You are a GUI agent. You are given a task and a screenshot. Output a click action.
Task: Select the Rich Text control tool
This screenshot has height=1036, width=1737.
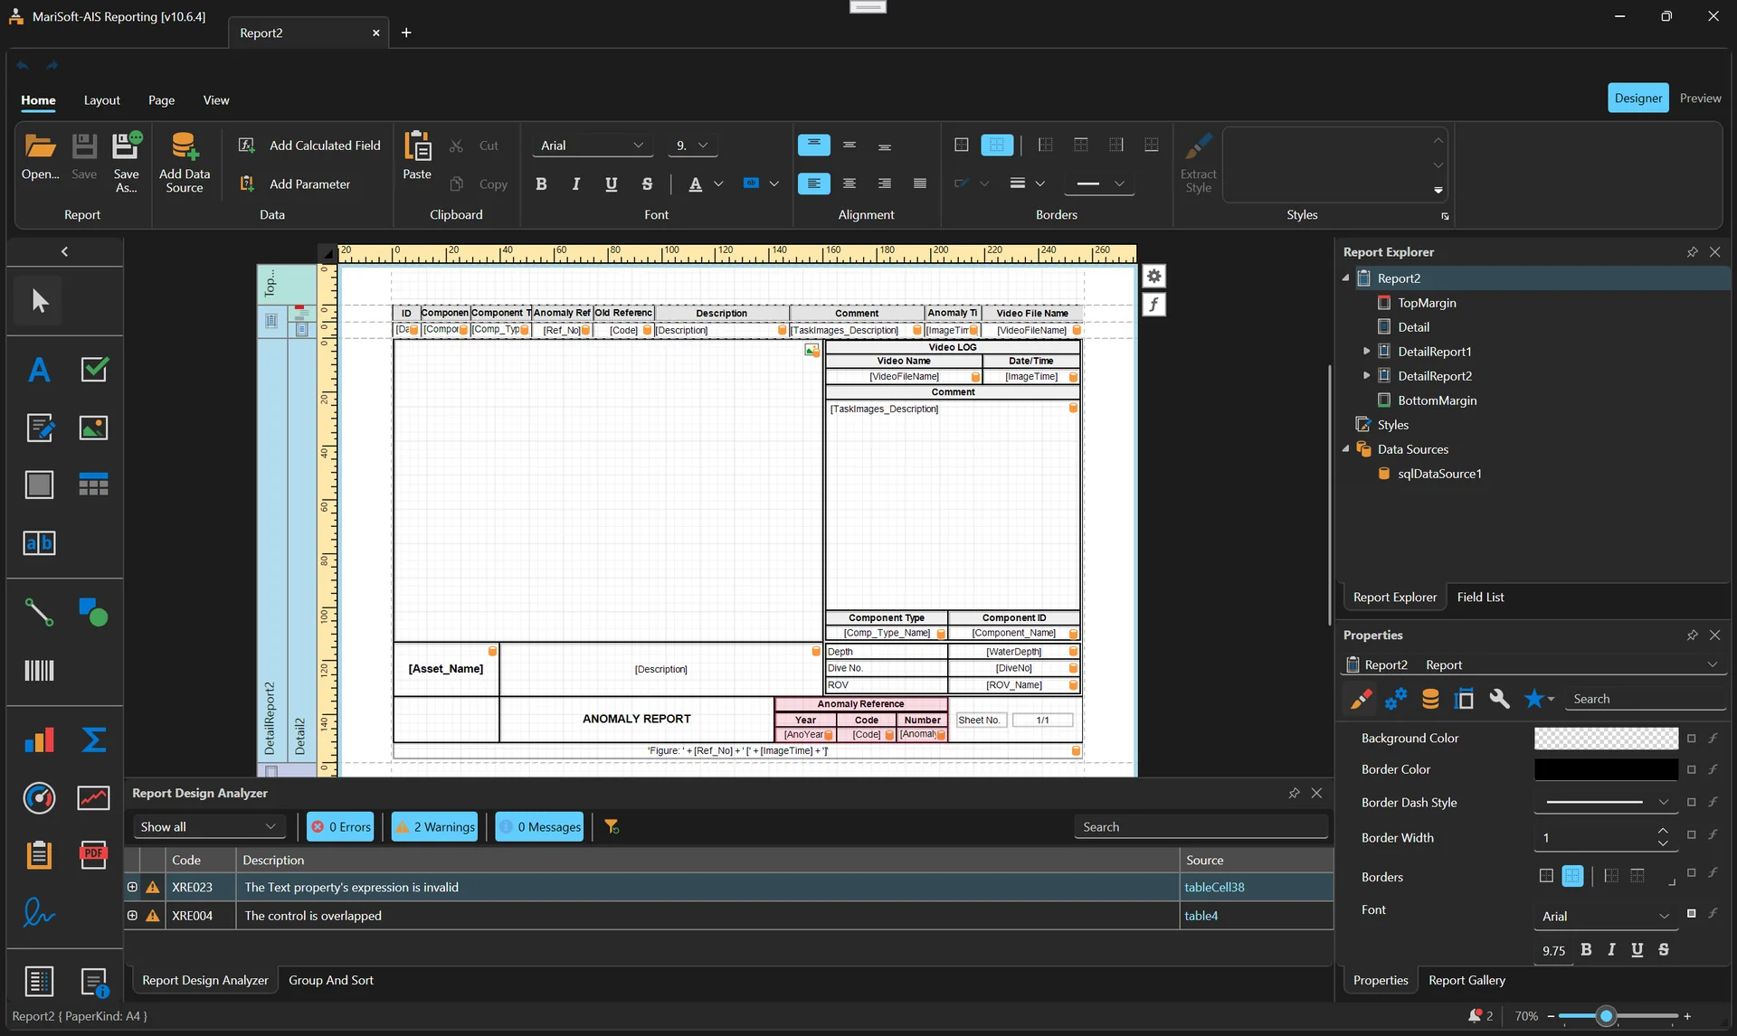pyautogui.click(x=39, y=428)
